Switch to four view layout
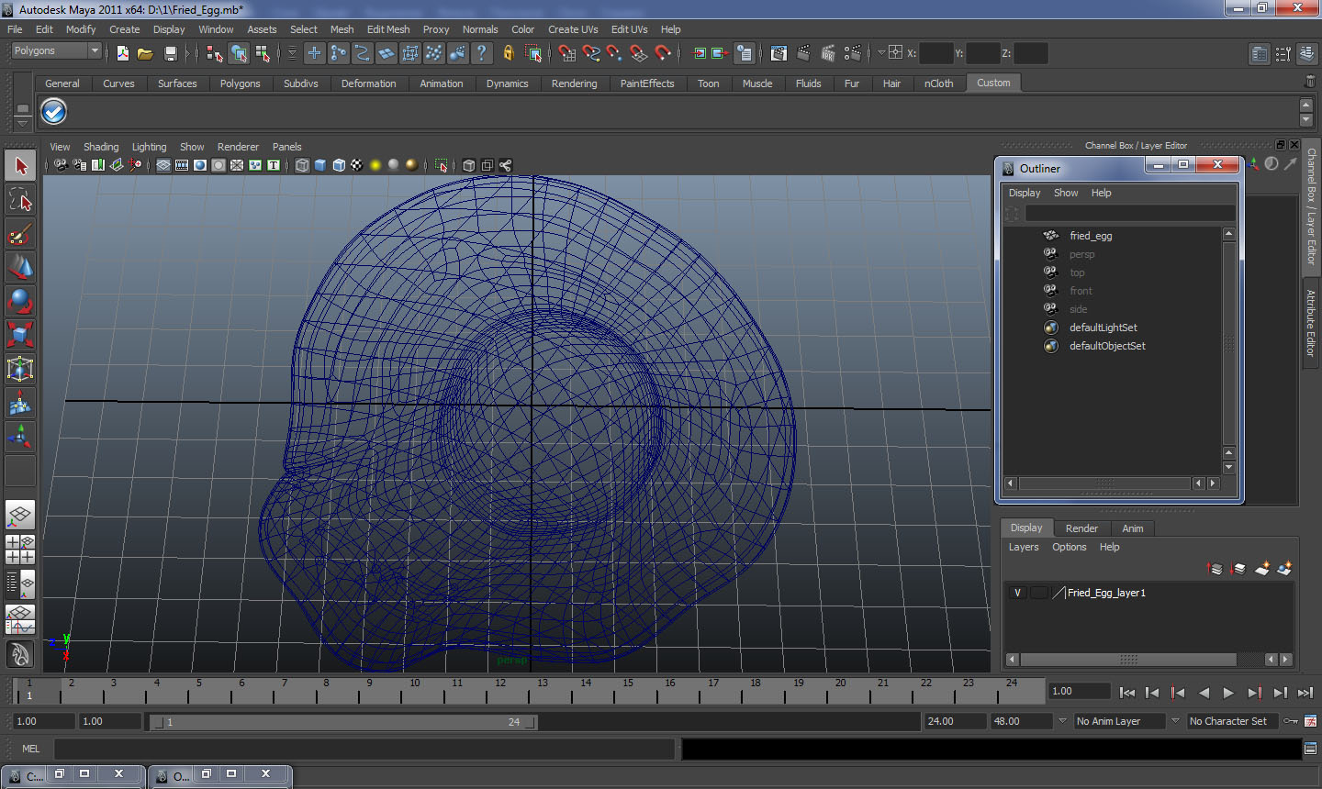 20,549
